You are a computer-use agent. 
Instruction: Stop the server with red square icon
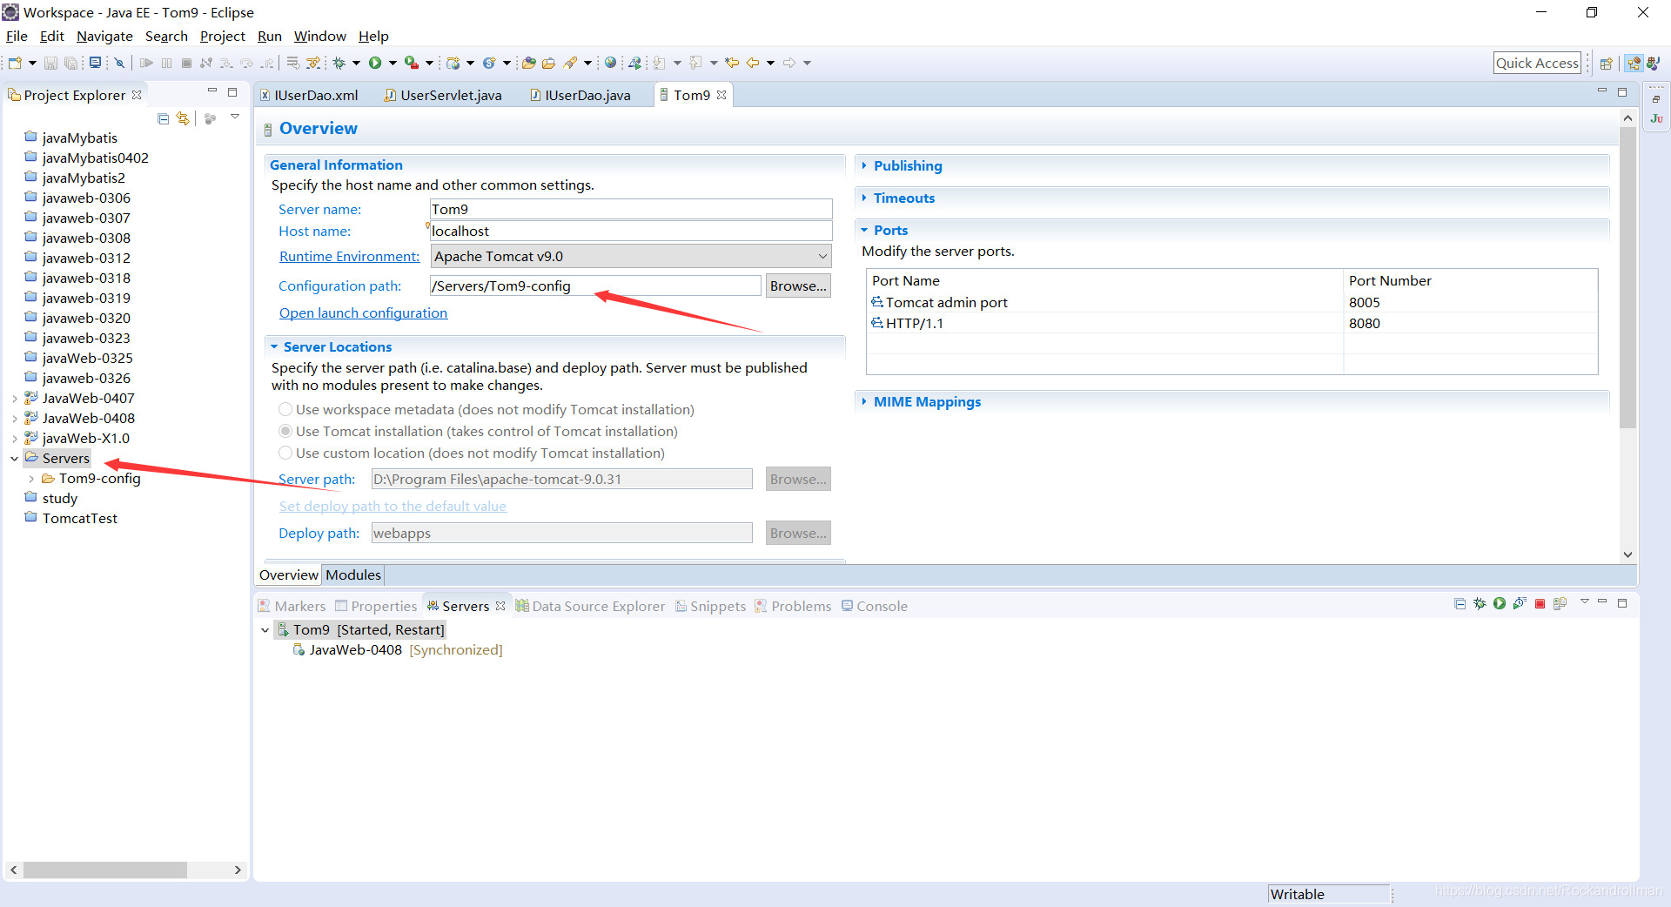(1540, 603)
